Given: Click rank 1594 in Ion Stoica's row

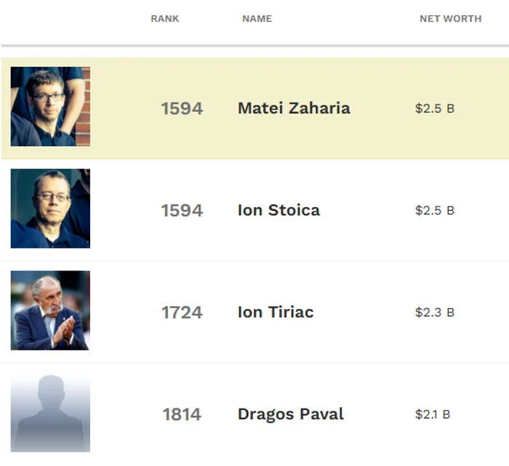Looking at the screenshot, I should point(182,210).
